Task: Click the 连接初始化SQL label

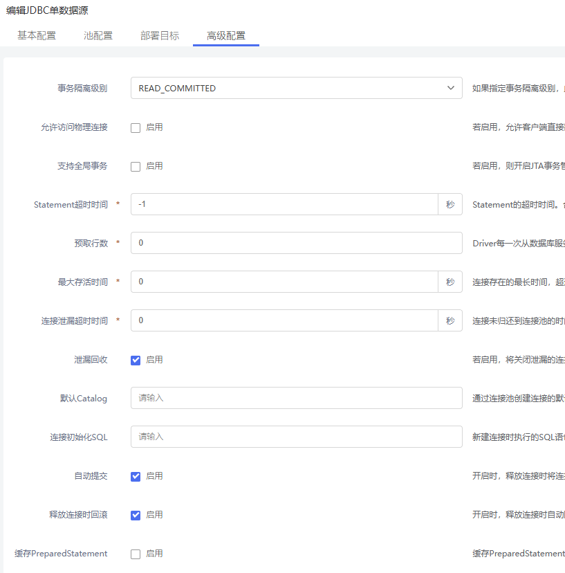Action: click(x=79, y=437)
